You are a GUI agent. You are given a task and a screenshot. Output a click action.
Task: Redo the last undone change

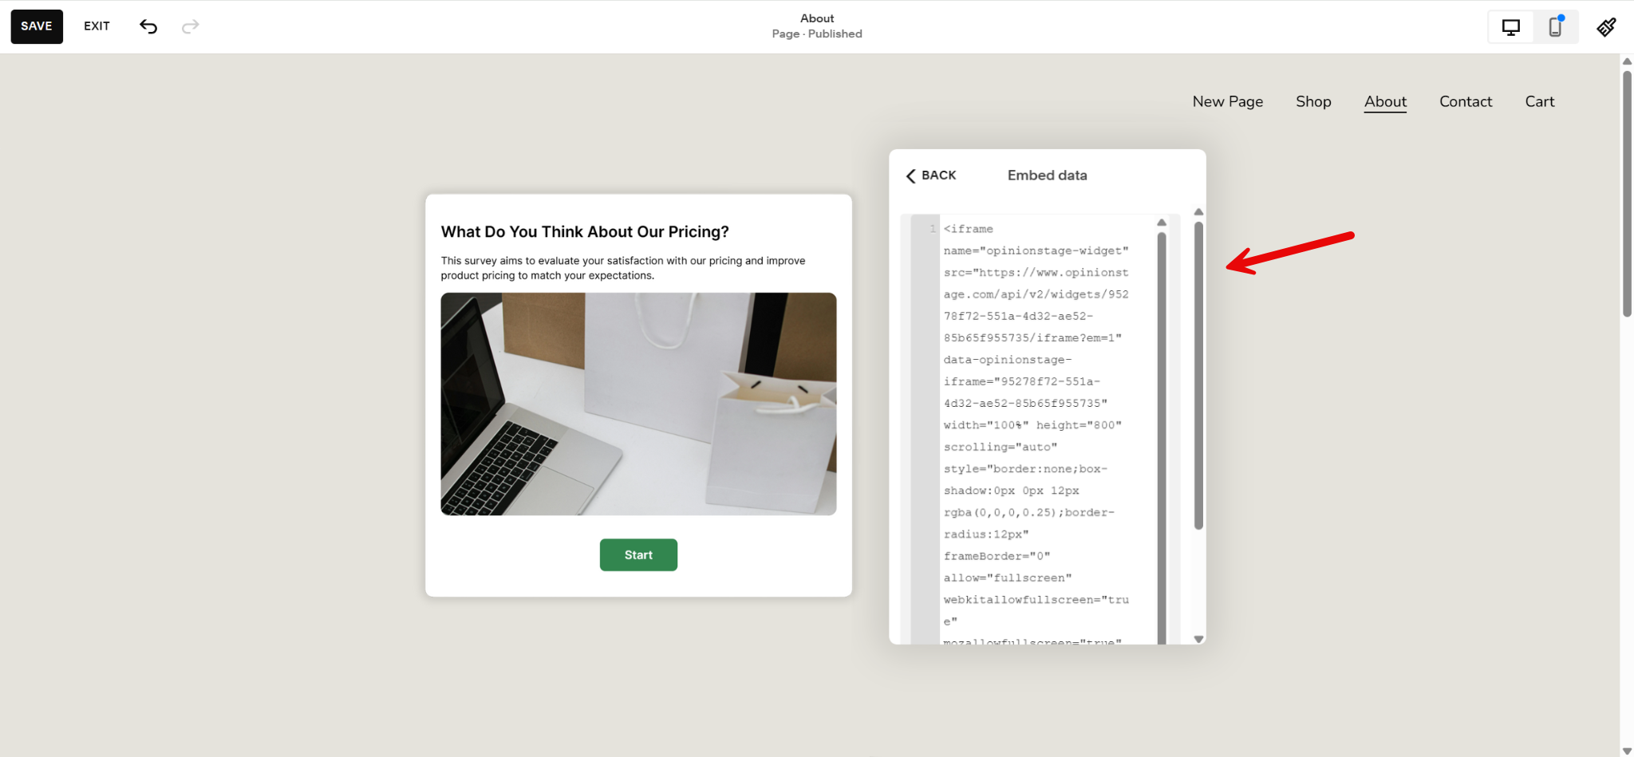coord(190,26)
